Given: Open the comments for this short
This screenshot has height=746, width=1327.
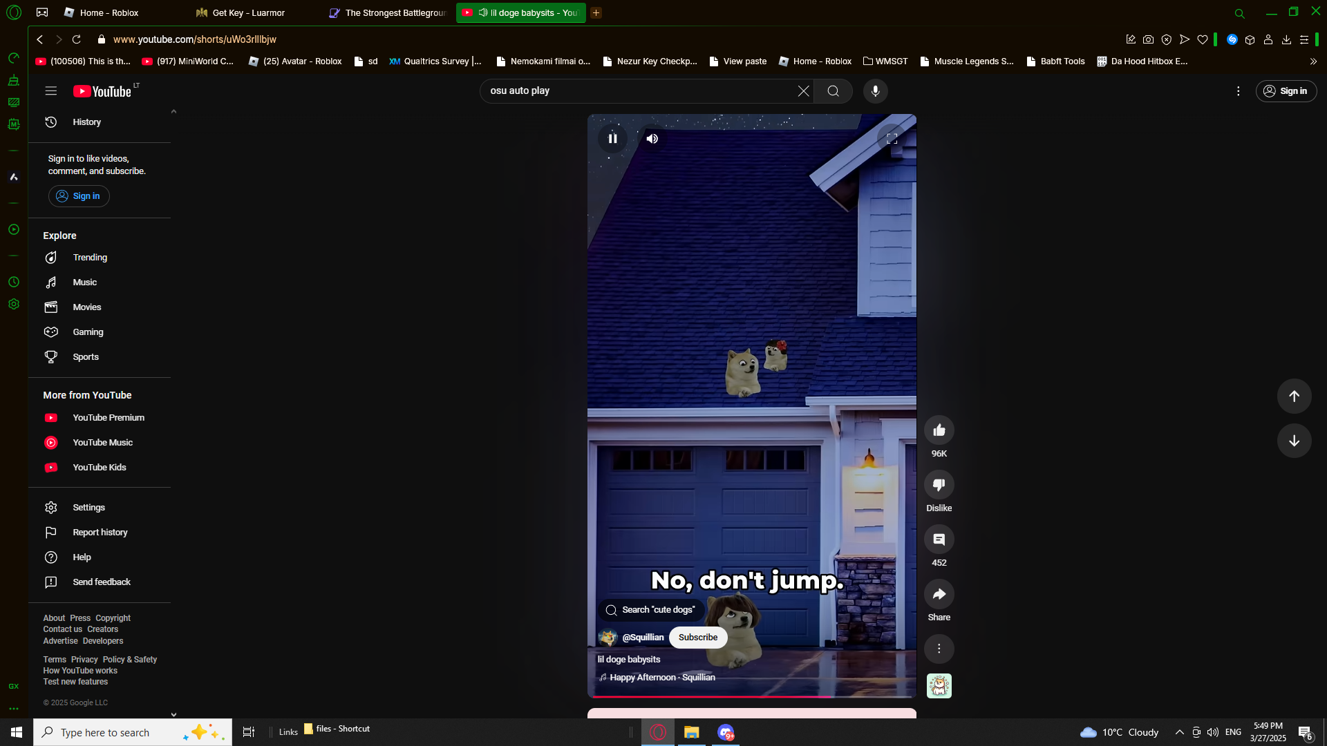Looking at the screenshot, I should (x=939, y=539).
